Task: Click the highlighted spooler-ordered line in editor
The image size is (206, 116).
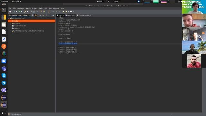Action: click(68, 44)
